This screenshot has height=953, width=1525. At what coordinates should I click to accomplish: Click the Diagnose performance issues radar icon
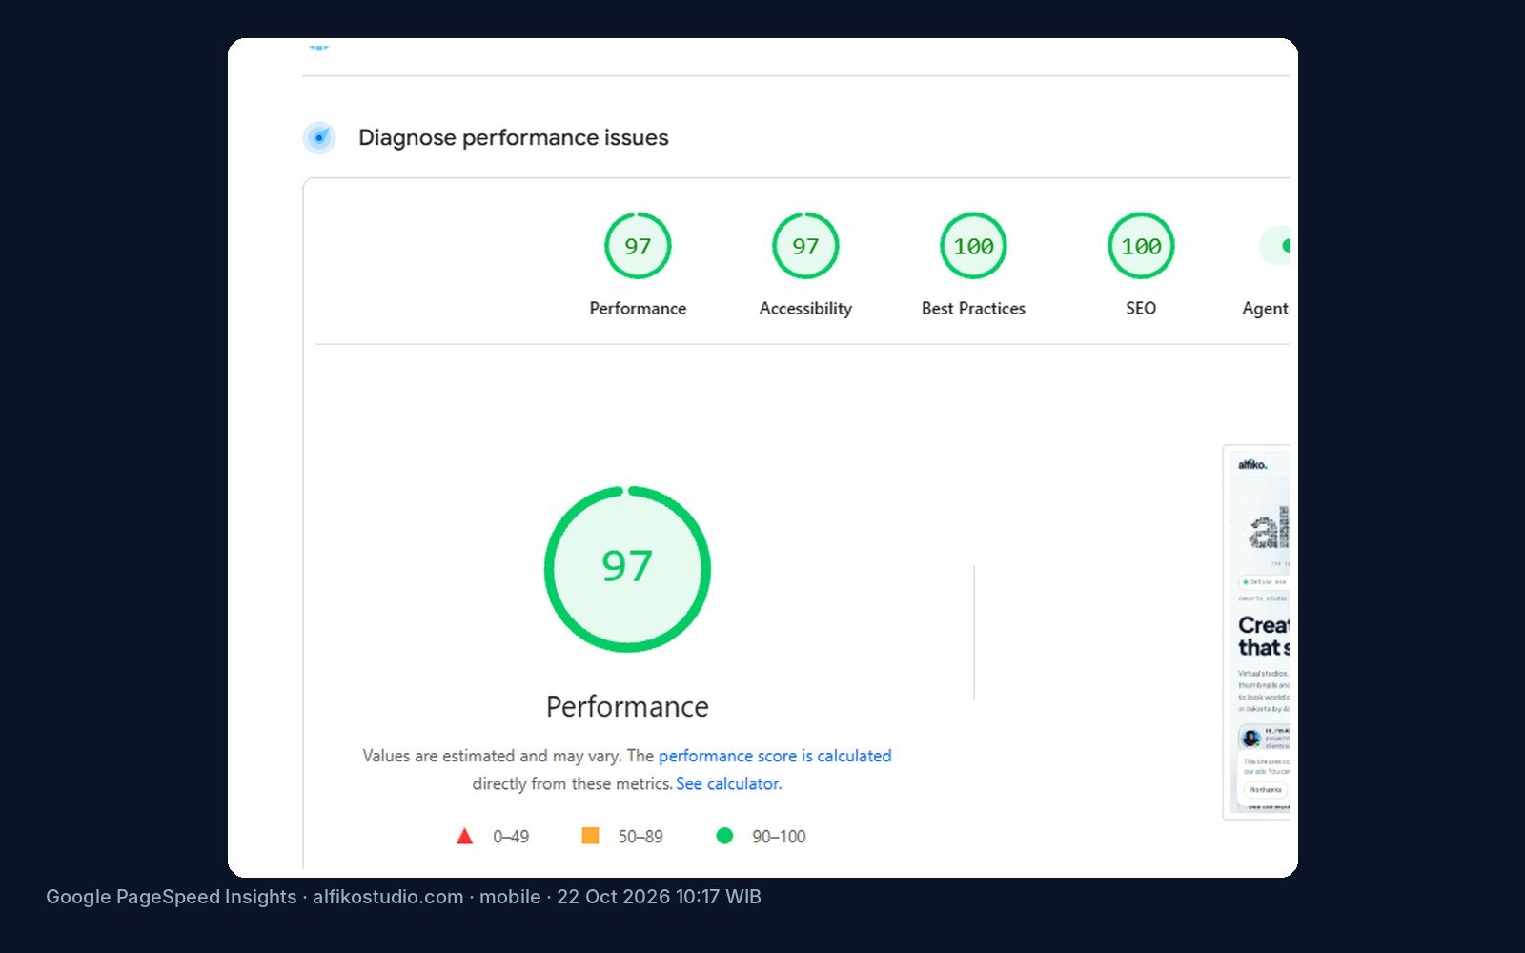319,138
